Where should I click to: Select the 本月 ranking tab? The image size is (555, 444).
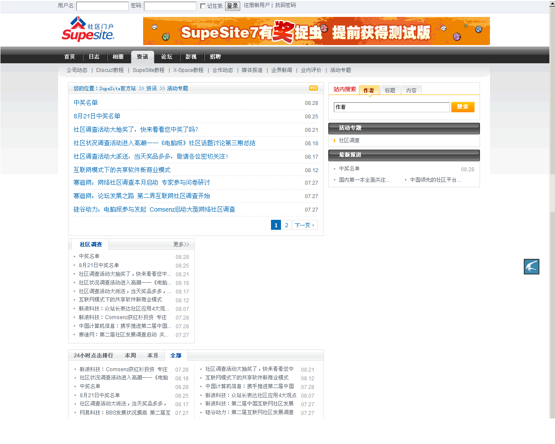pyautogui.click(x=153, y=356)
